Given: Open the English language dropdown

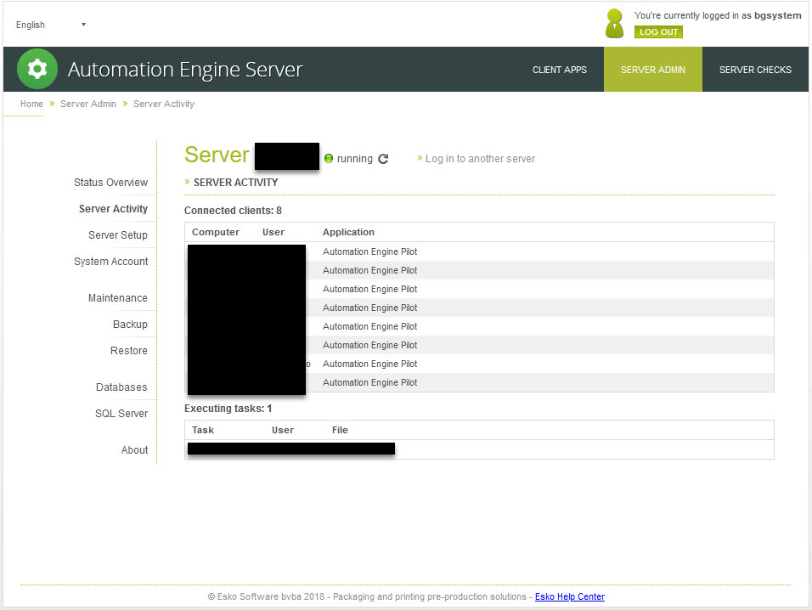Looking at the screenshot, I should (x=50, y=25).
